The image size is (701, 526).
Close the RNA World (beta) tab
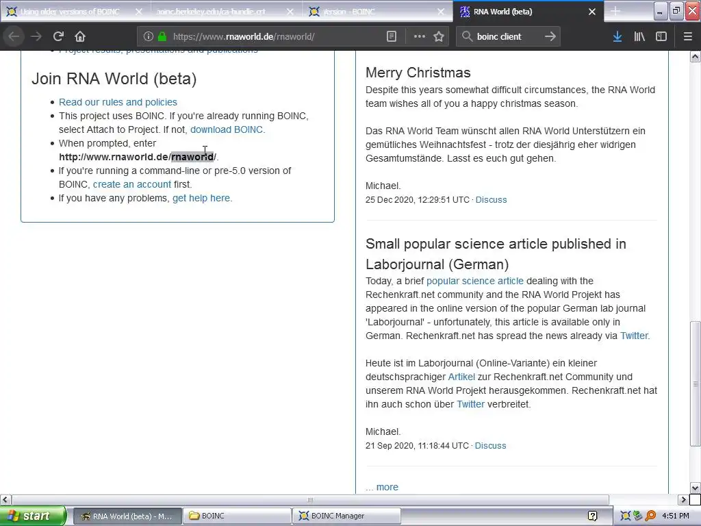coord(592,12)
